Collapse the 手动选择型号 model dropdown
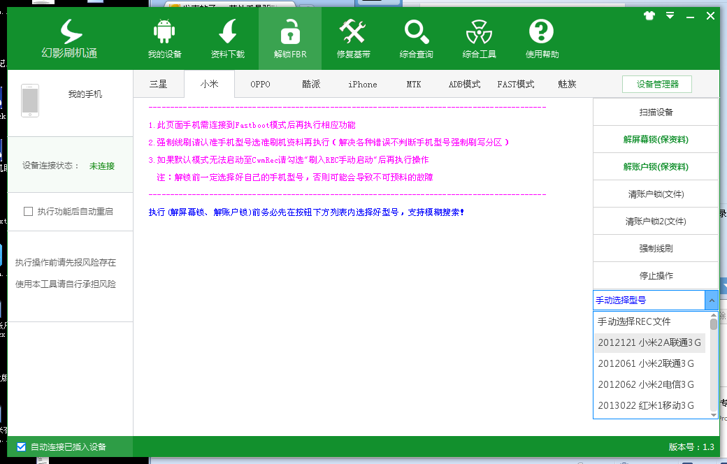The height and width of the screenshot is (464, 727). point(712,300)
